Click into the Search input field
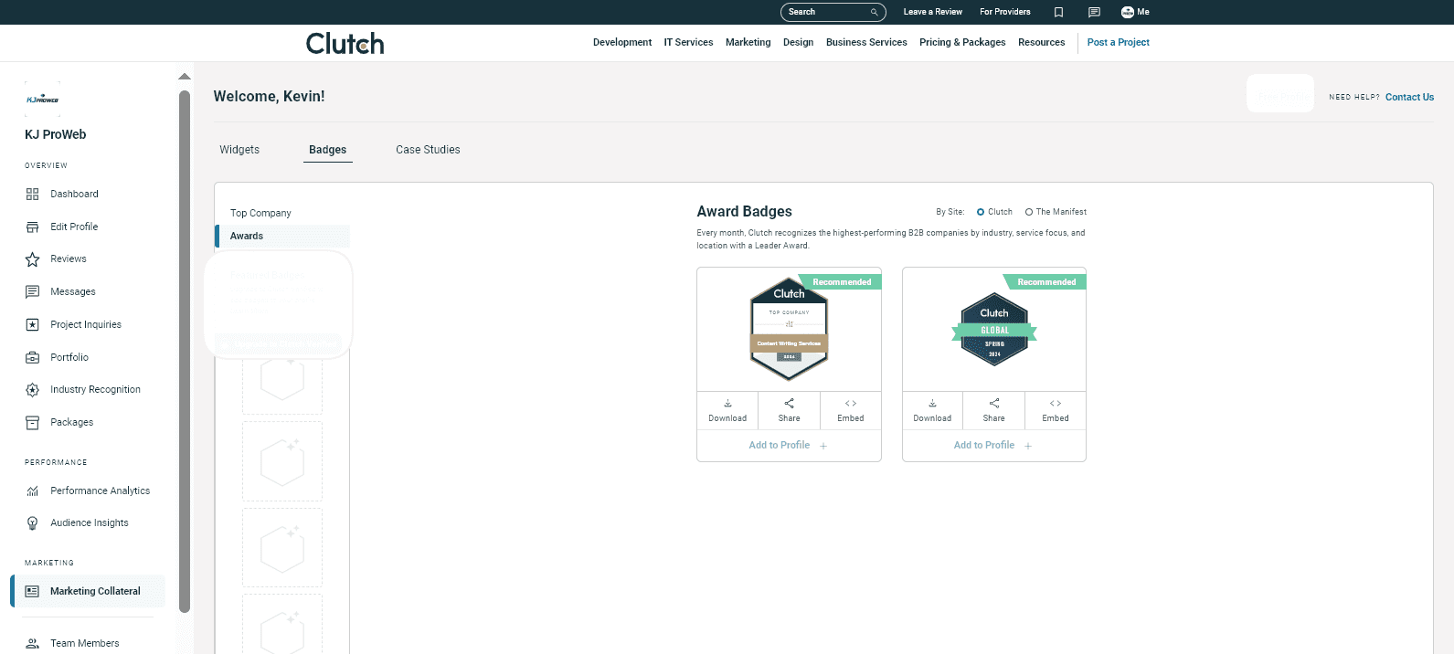1454x654 pixels. (823, 12)
